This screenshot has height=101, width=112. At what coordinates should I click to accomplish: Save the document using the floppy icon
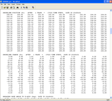(x=8, y=8)
